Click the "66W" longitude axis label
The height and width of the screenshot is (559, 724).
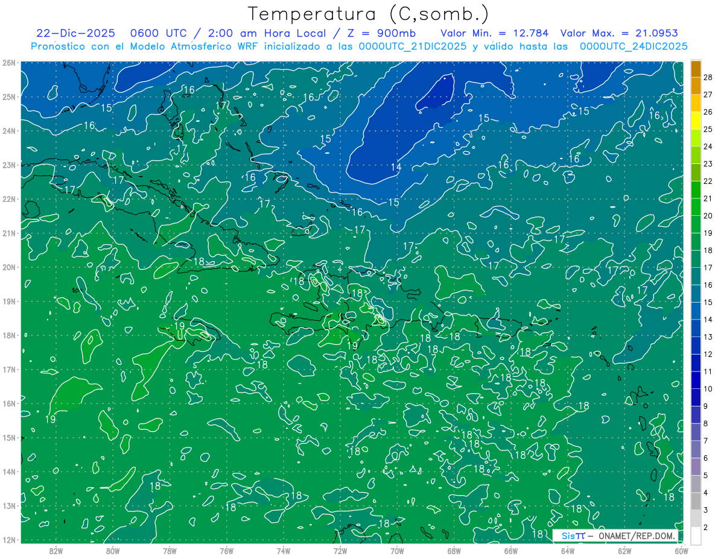point(511,551)
